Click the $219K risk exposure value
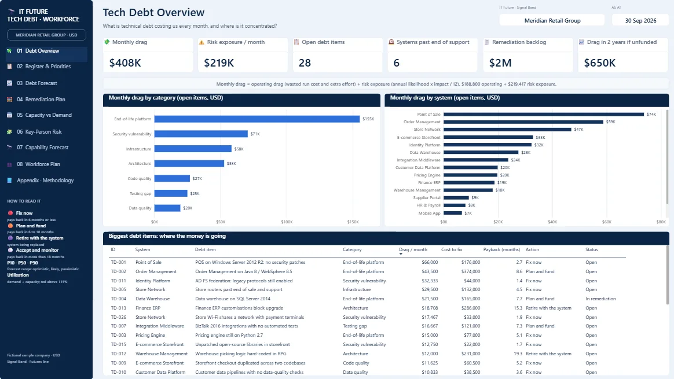Screen dimensions: 674x379 (219, 62)
